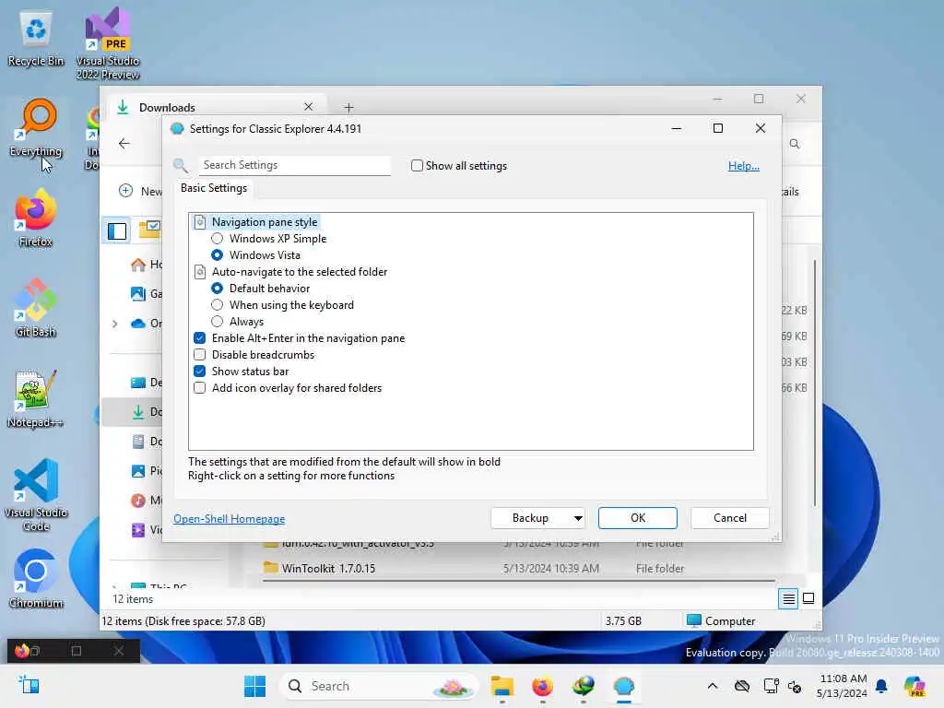Open the Help link
The width and height of the screenshot is (944, 708).
tap(744, 166)
